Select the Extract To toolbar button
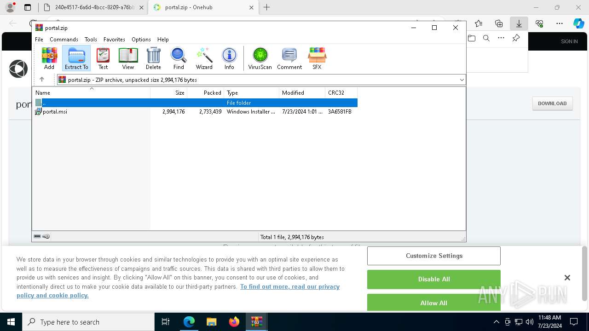This screenshot has height=331, width=589. coord(76,58)
